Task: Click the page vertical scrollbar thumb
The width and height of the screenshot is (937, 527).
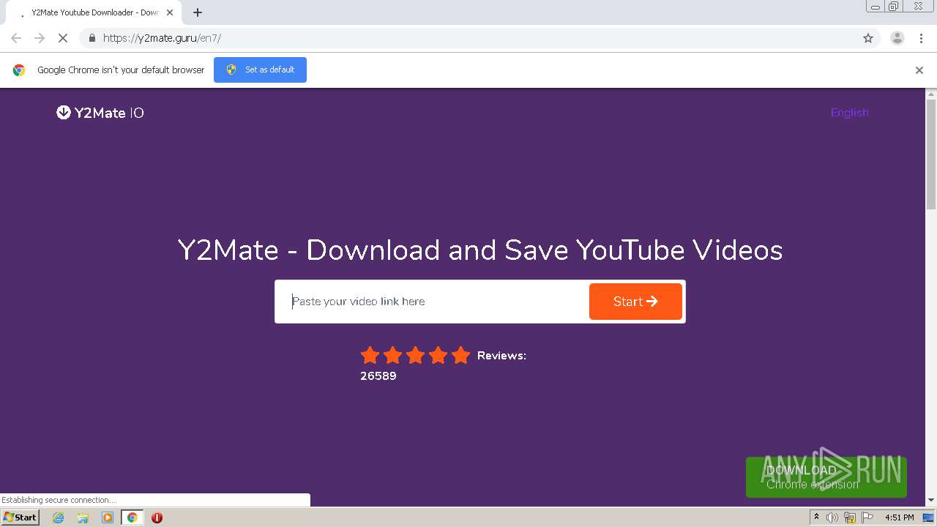Action: (x=931, y=154)
